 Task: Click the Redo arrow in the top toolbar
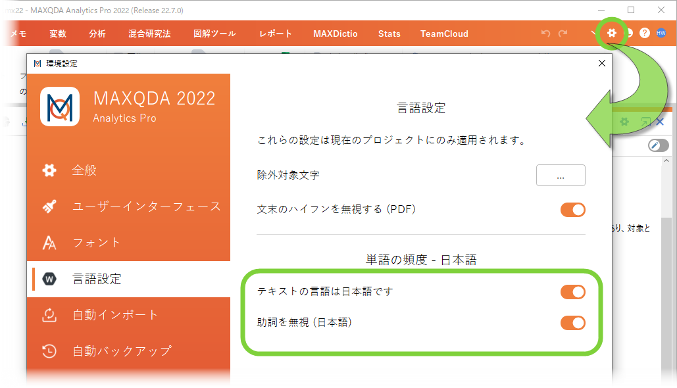[x=563, y=34]
